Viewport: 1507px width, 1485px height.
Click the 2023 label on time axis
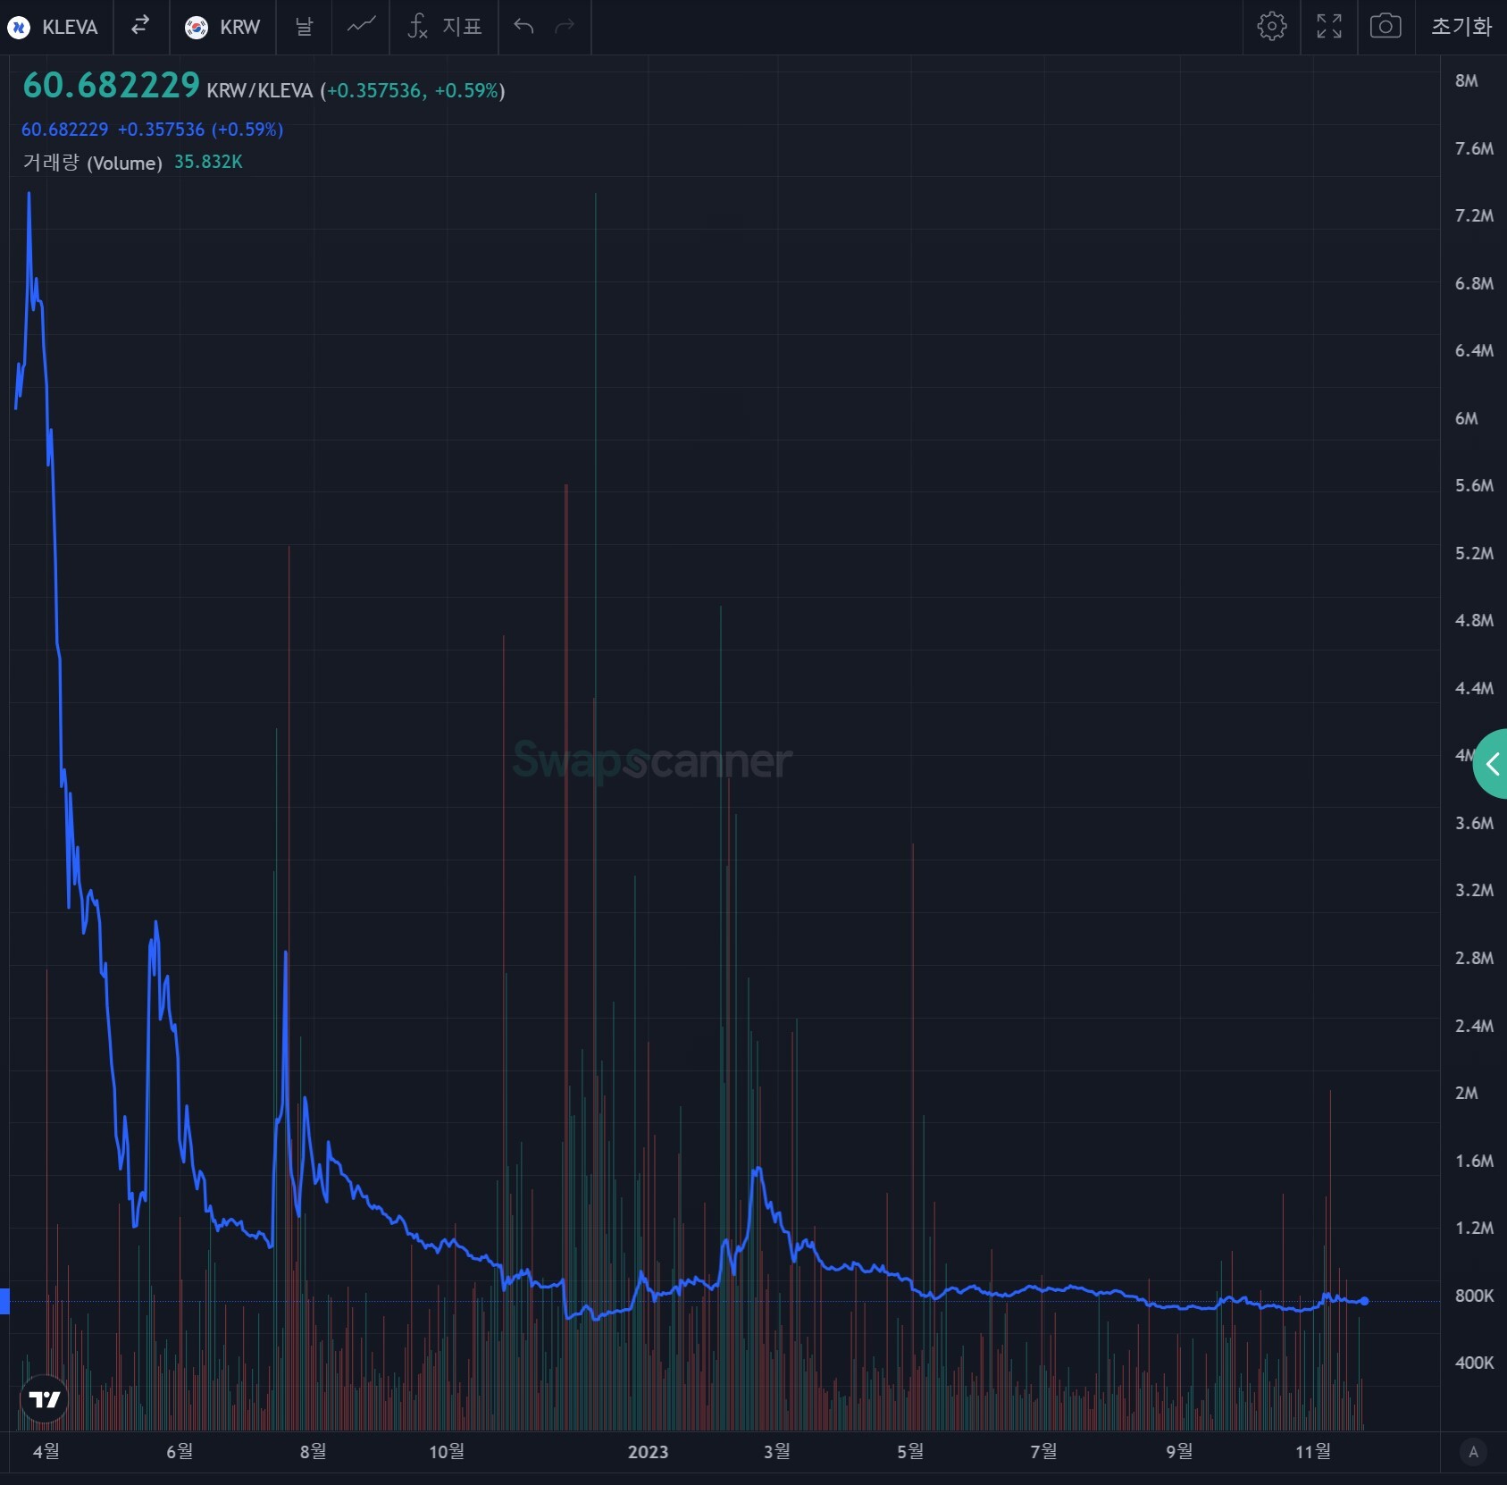648,1452
